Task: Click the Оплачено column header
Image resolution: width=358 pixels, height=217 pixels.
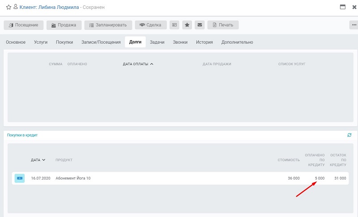Action: point(77,64)
